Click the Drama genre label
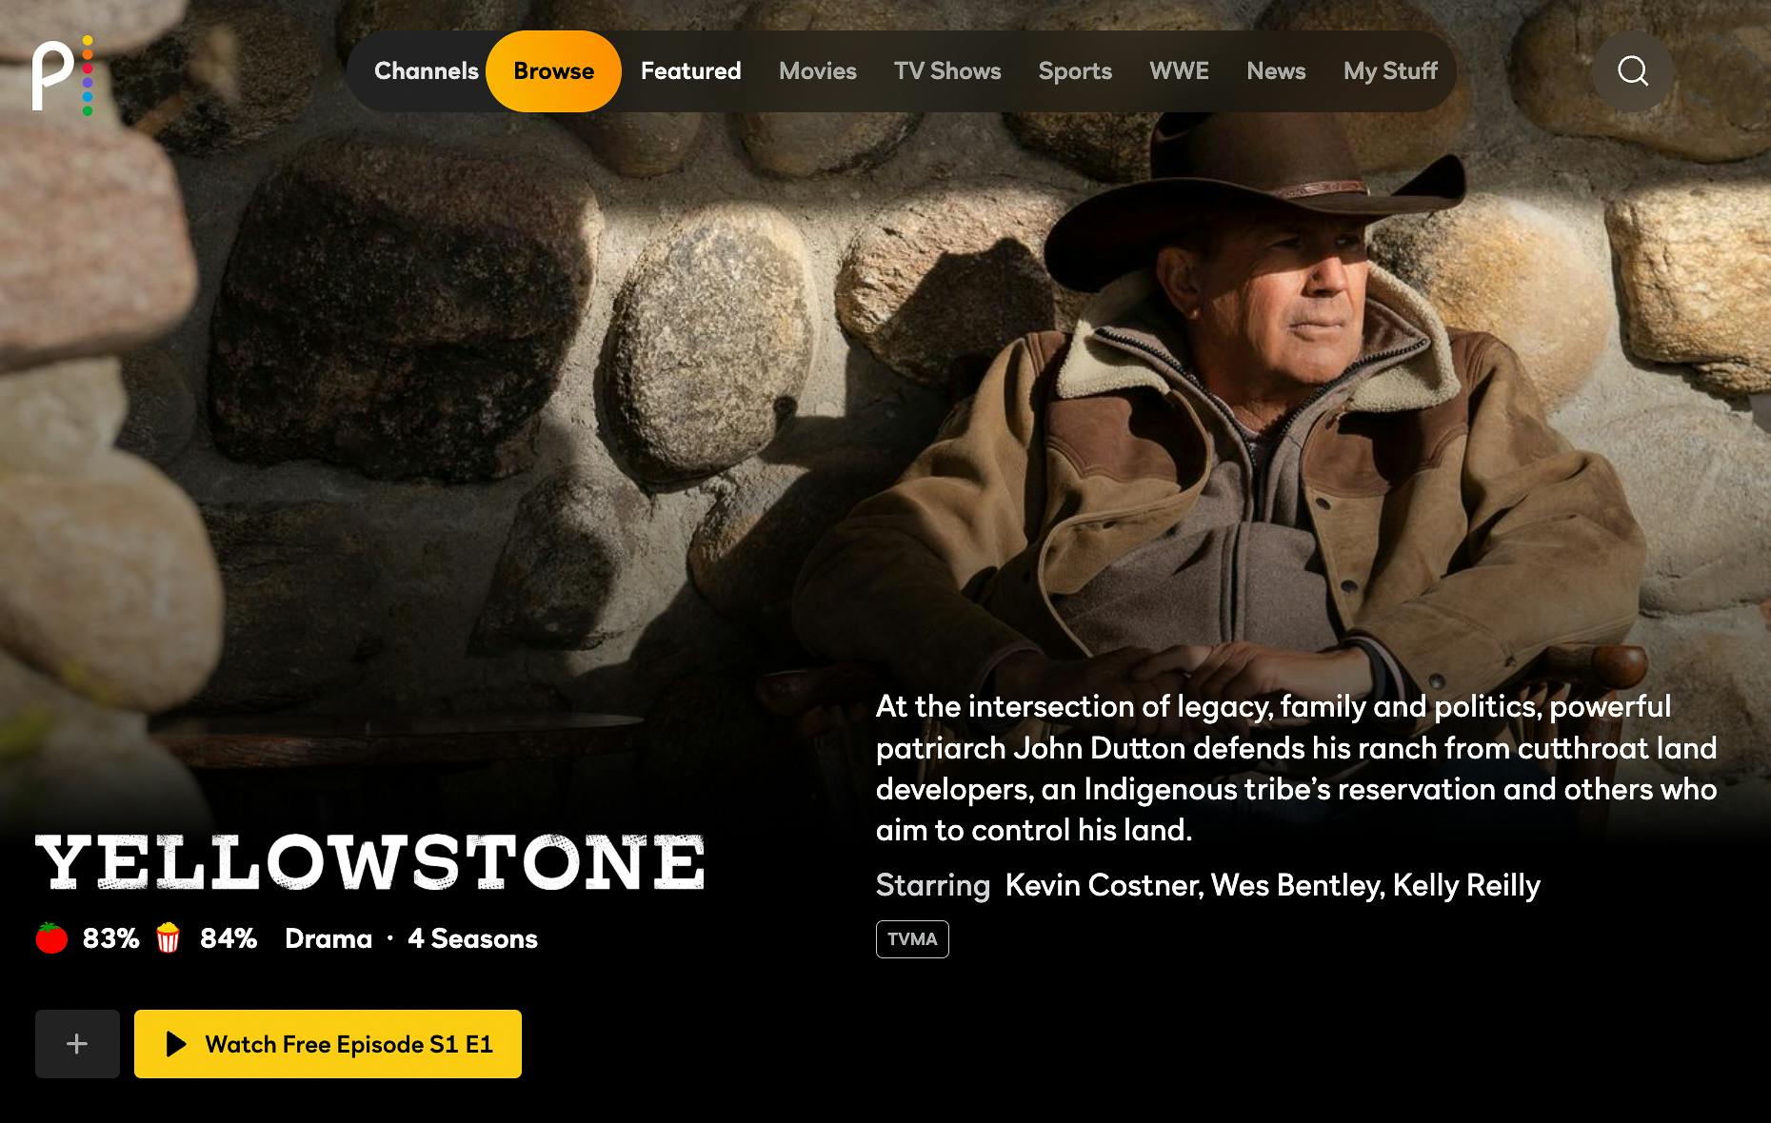The width and height of the screenshot is (1771, 1123). [x=328, y=939]
